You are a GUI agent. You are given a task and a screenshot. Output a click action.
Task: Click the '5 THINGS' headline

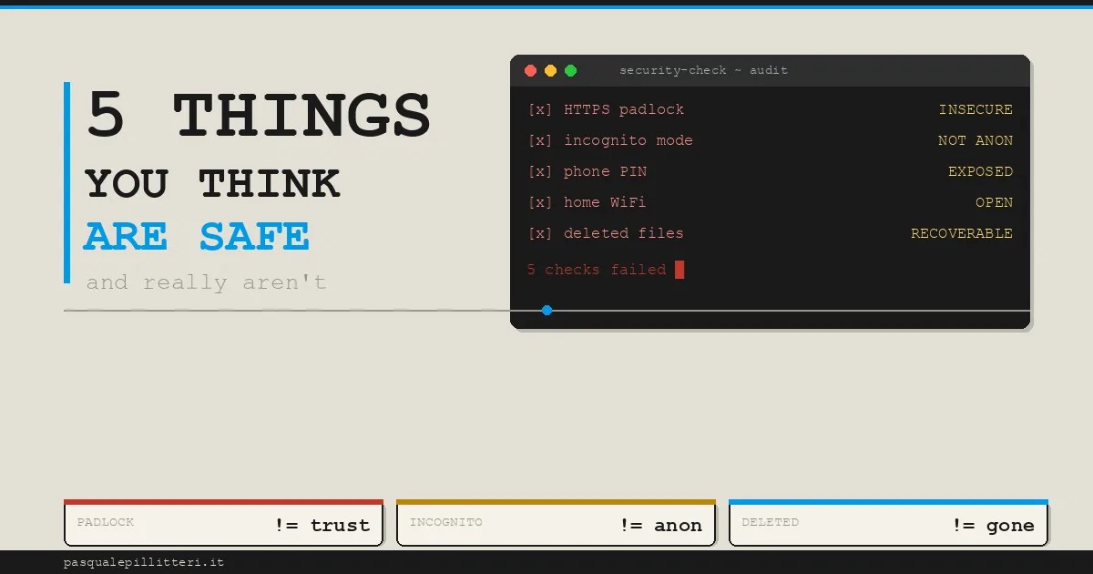pos(259,117)
